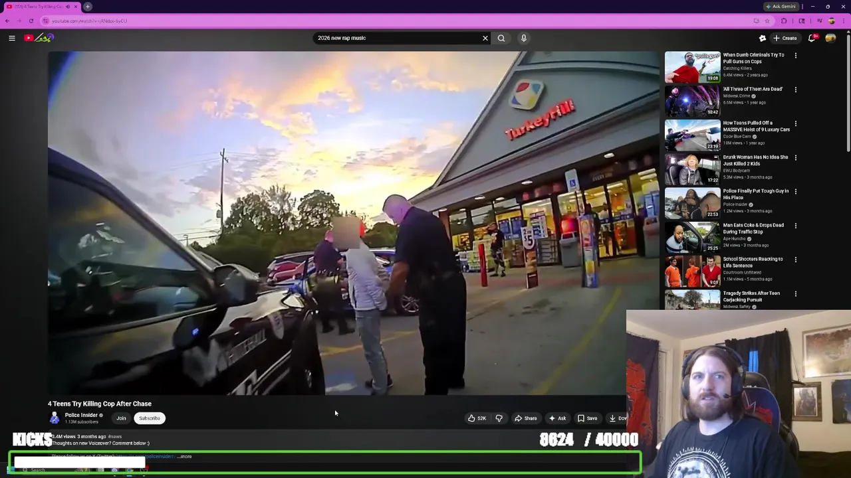Join the Police Insider channel membership

point(121,418)
